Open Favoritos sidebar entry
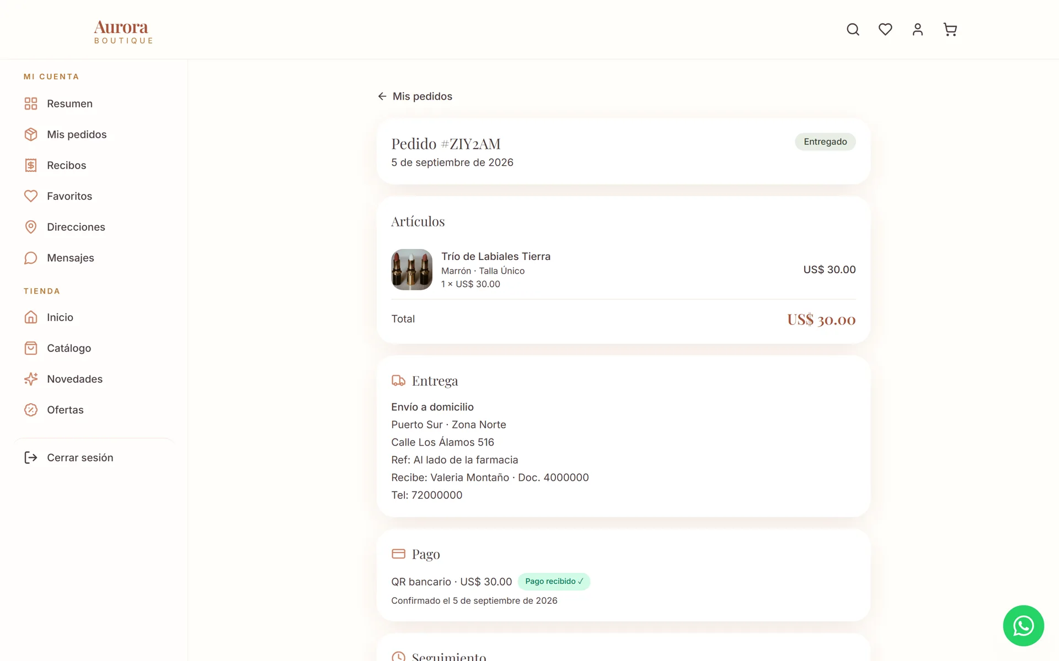1059x661 pixels. click(x=94, y=196)
